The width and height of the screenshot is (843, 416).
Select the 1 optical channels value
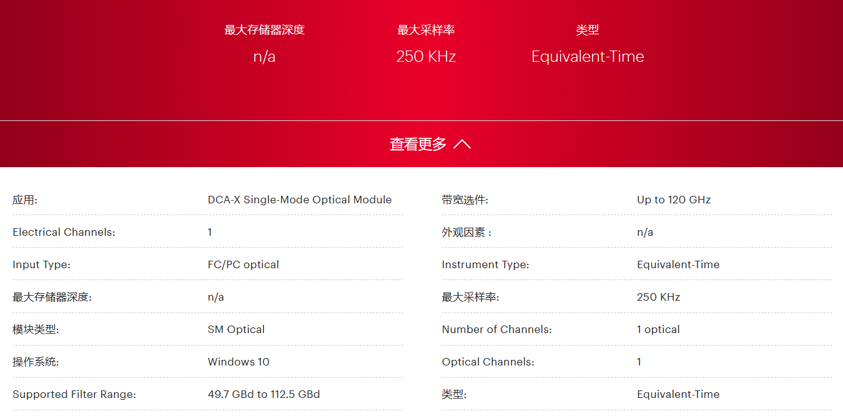658,330
